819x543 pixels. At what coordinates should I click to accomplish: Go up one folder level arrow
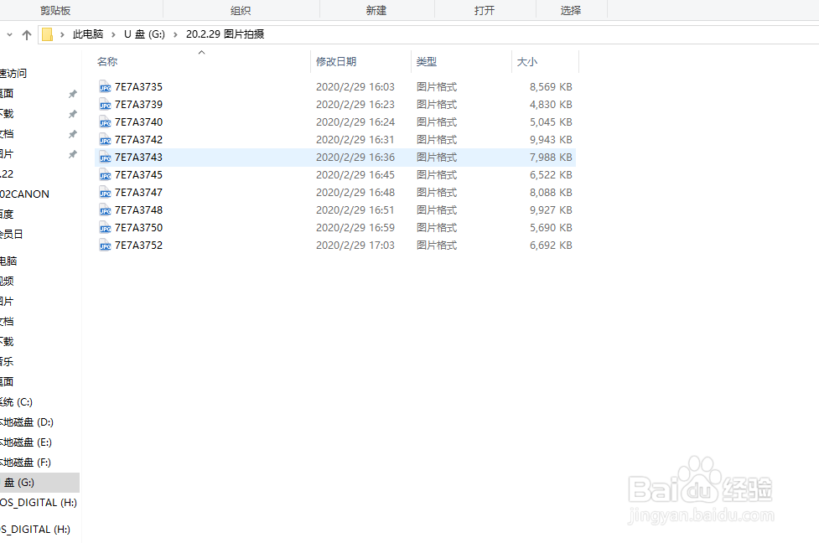coord(27,34)
